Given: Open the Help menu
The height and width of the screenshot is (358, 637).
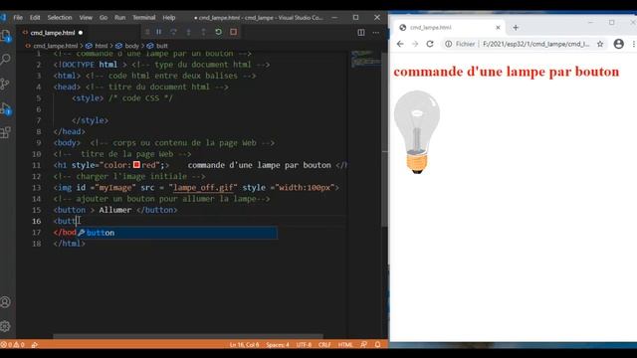Looking at the screenshot, I should [169, 18].
